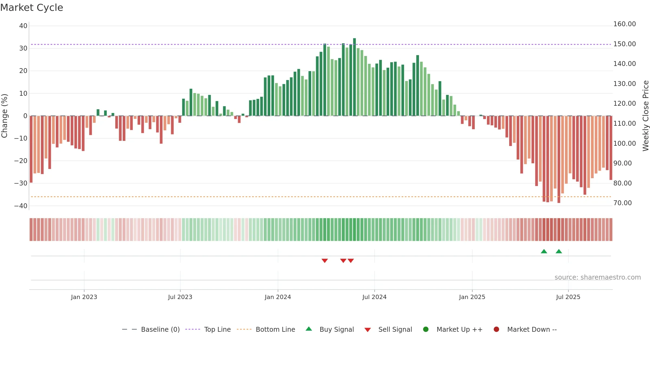
Task: Click the 160.00 price tick on right axis
Action: [625, 24]
